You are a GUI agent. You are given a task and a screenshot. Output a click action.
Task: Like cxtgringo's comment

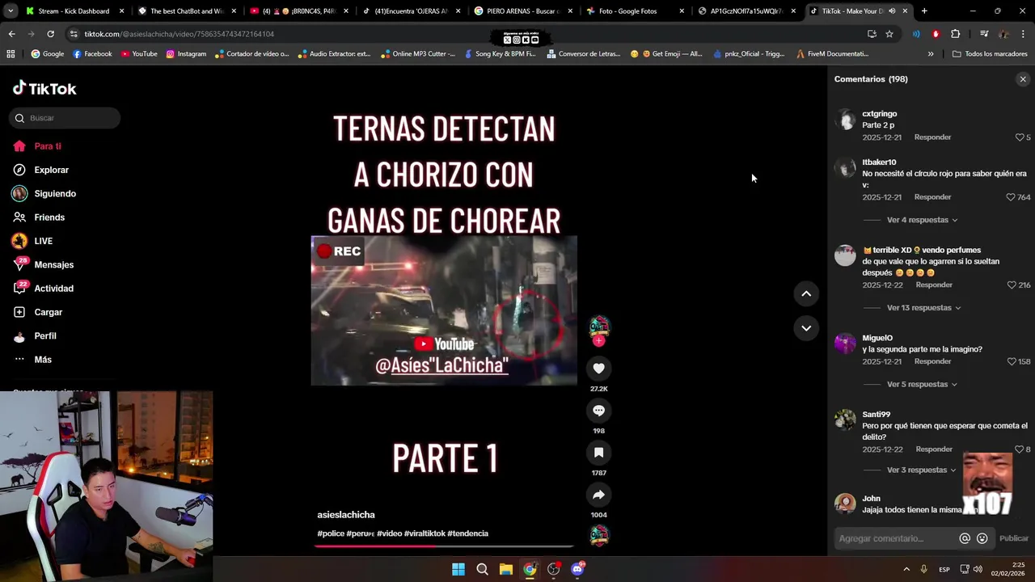tap(1020, 137)
